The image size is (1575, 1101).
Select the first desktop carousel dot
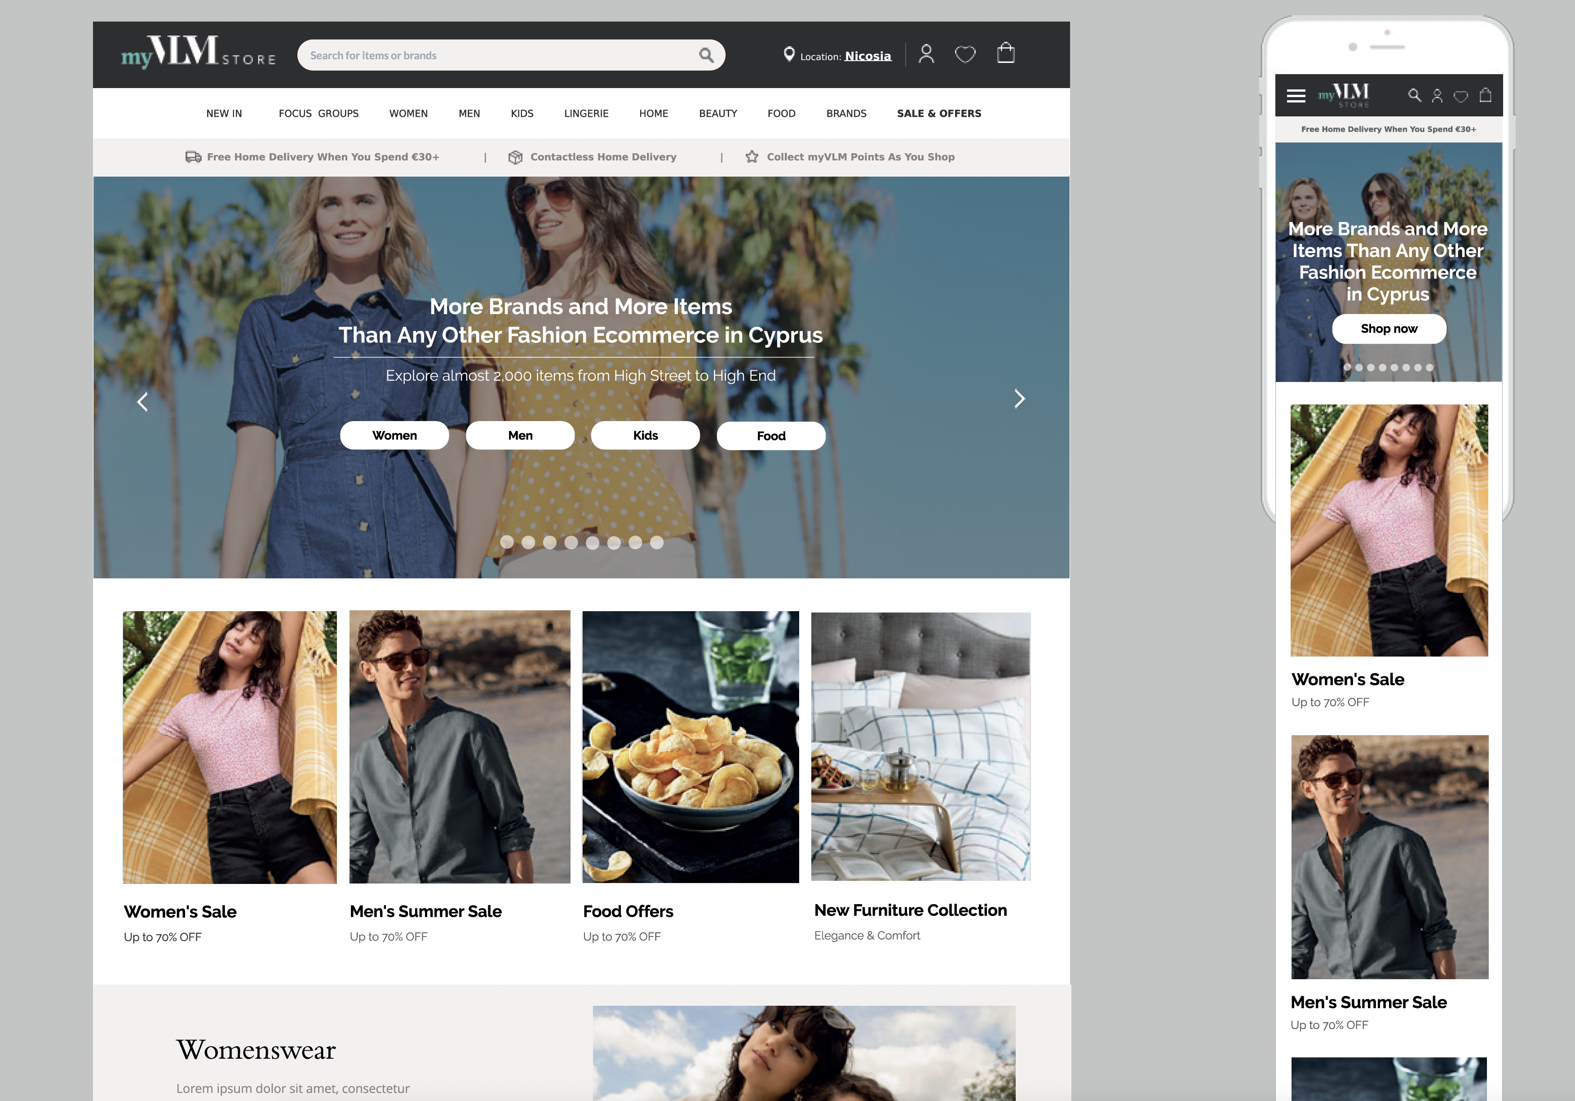507,542
